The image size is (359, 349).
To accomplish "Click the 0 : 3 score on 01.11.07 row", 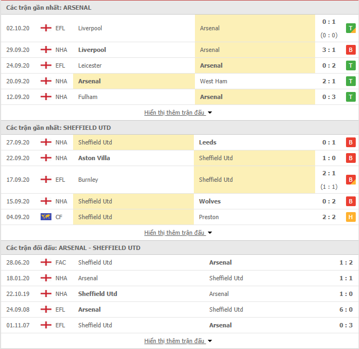I will (x=346, y=325).
